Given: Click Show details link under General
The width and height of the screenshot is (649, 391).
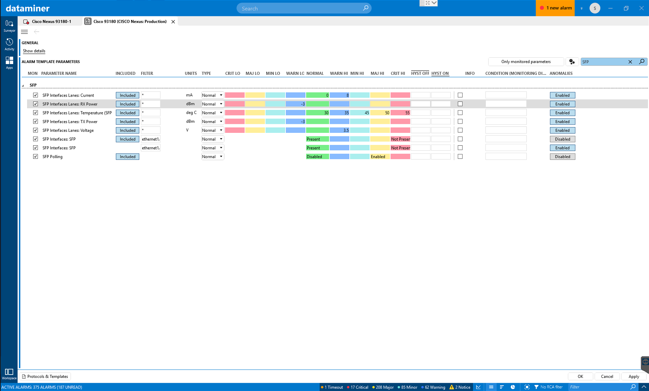Looking at the screenshot, I should click(34, 51).
